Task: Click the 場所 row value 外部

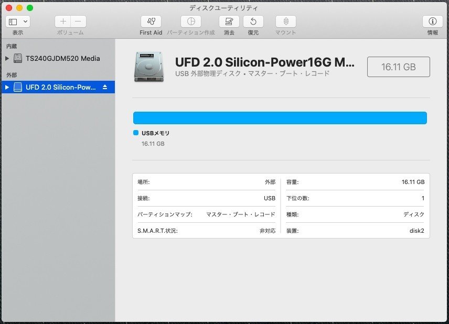Action: click(x=270, y=182)
